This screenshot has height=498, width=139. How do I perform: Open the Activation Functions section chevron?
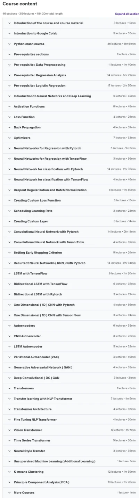coord(9,107)
